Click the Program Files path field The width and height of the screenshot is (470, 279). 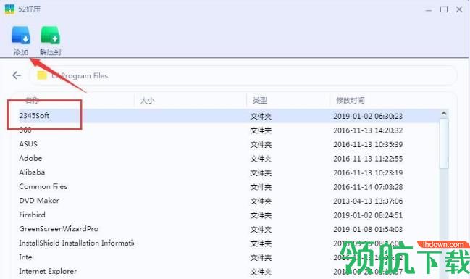click(243, 75)
